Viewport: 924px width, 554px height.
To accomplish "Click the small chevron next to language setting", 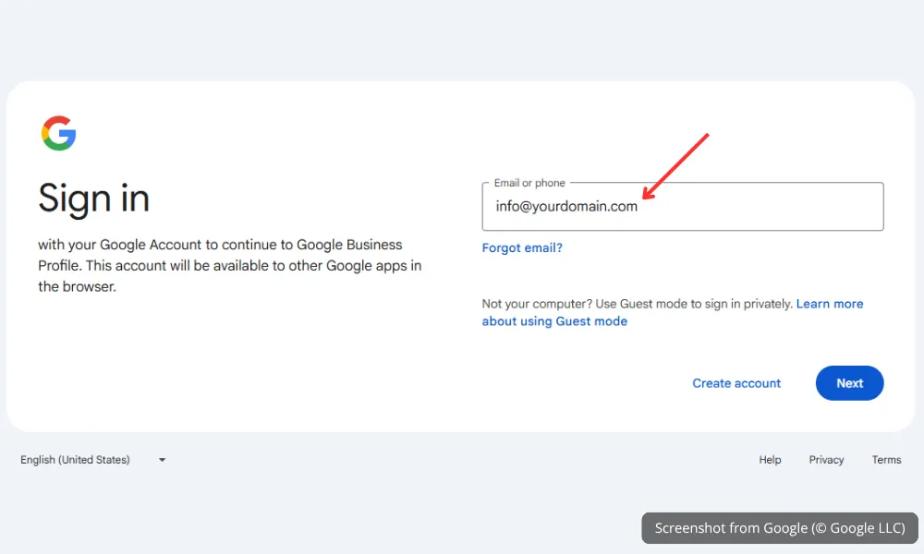I will click(x=162, y=459).
